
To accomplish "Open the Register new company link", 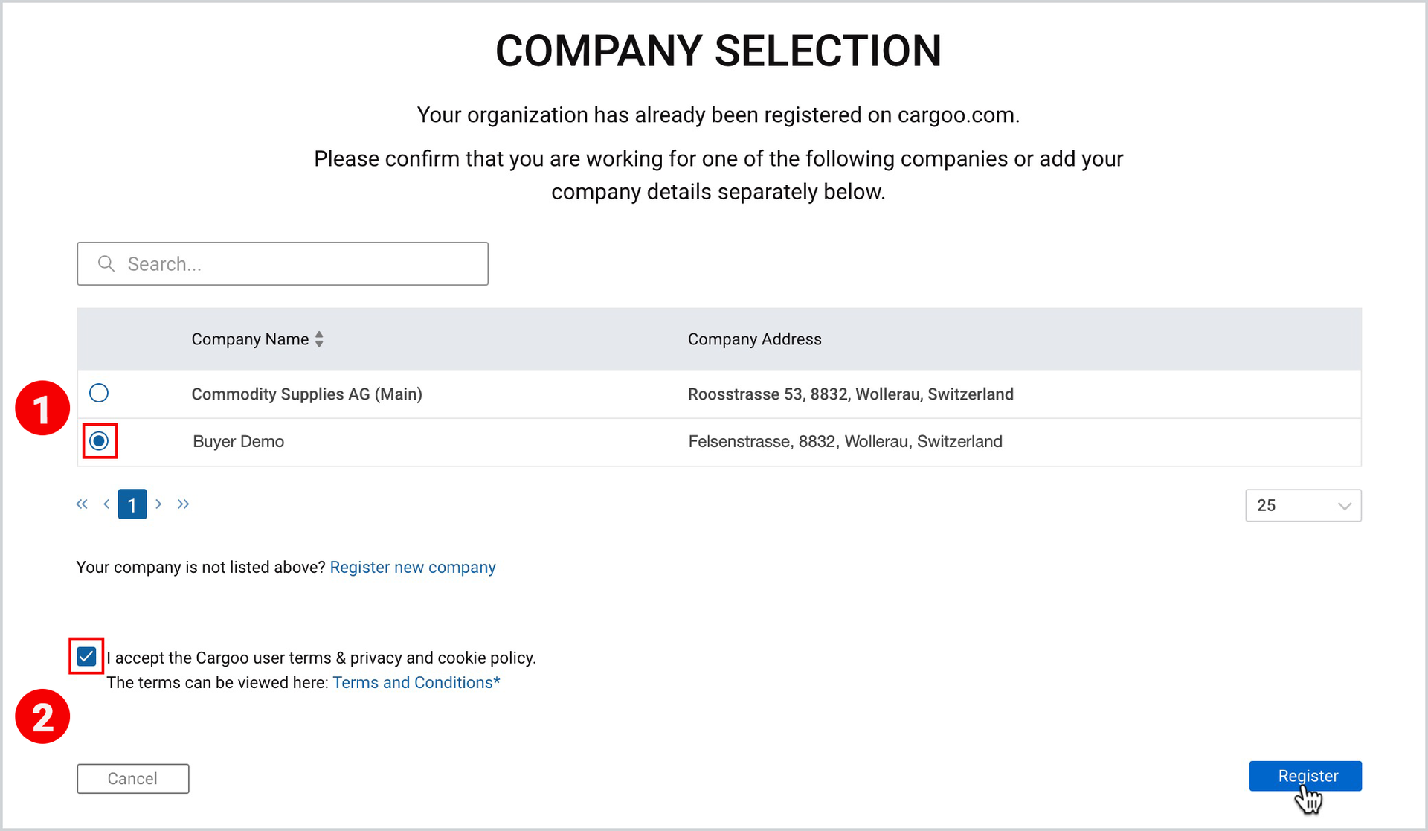I will (413, 568).
